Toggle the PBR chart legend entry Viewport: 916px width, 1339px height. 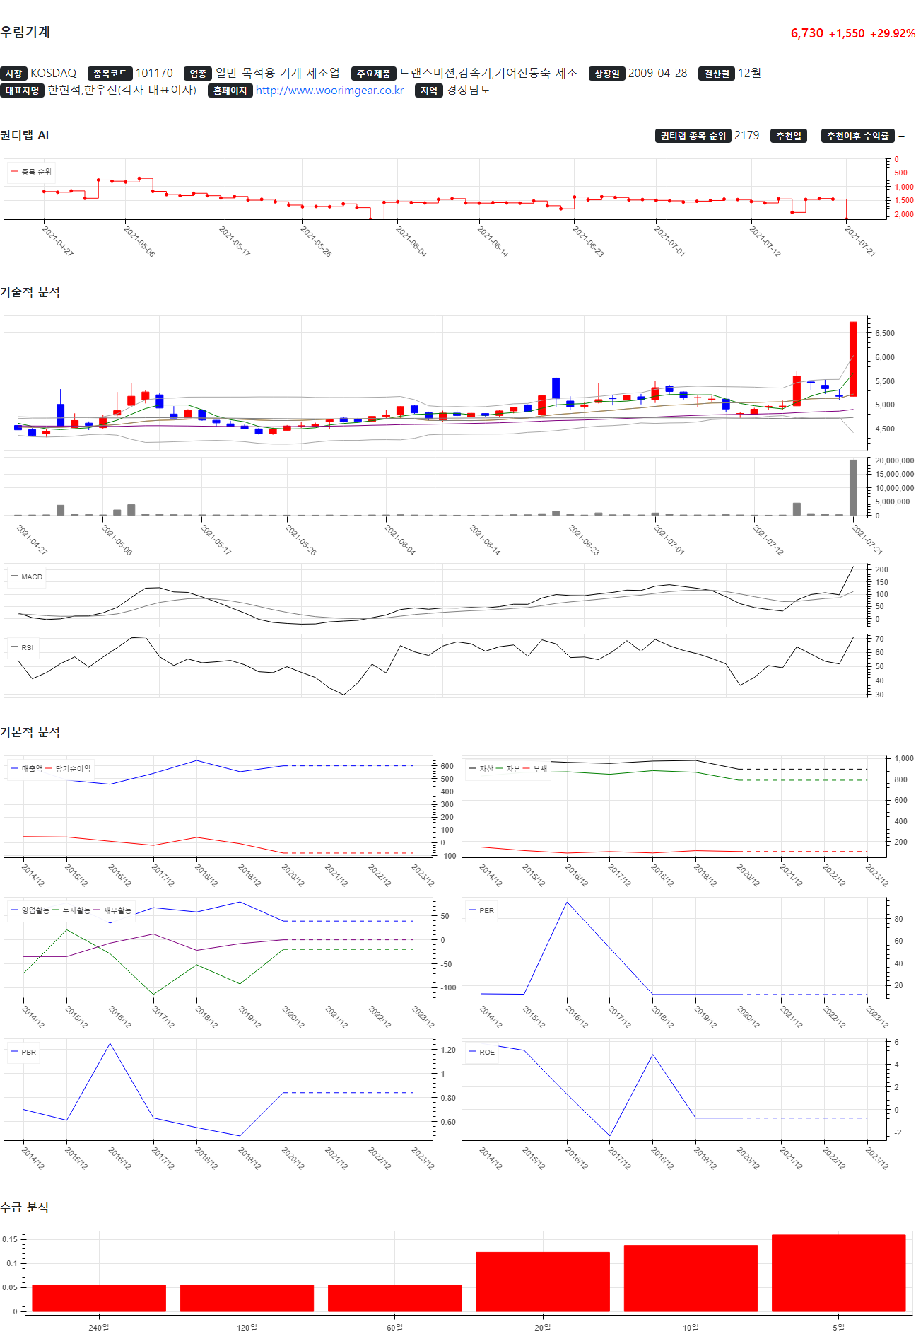click(x=23, y=1052)
